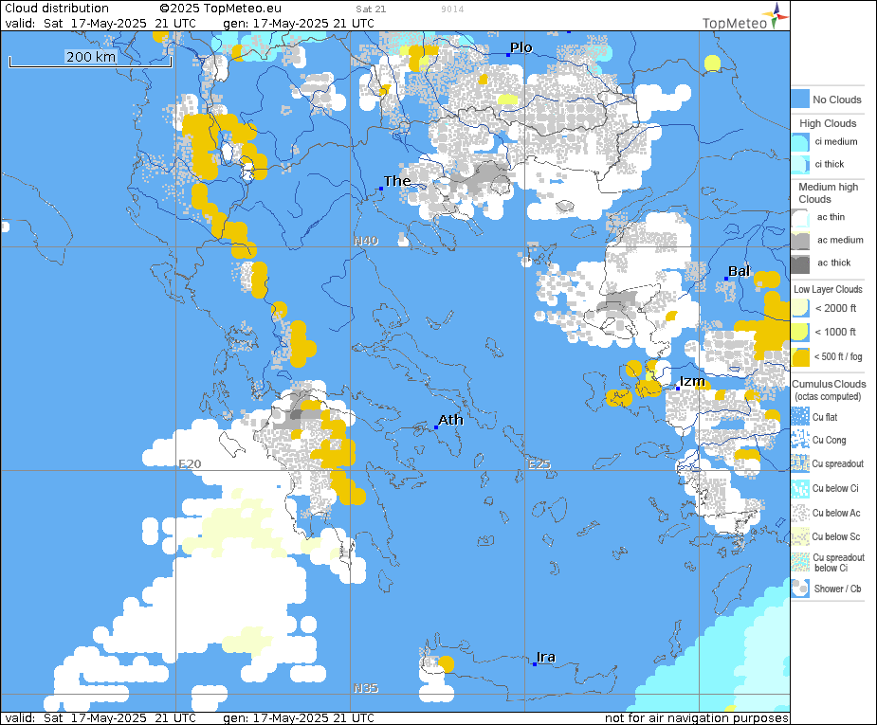Screen dimensions: 877x725
Task: Click 'not for air navigation purposes' text
Action: 696,717
